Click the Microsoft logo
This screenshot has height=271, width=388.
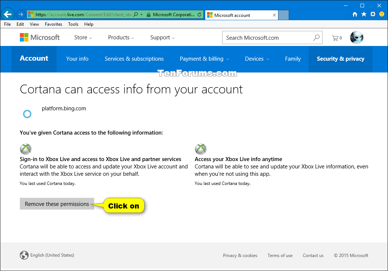tap(40, 38)
